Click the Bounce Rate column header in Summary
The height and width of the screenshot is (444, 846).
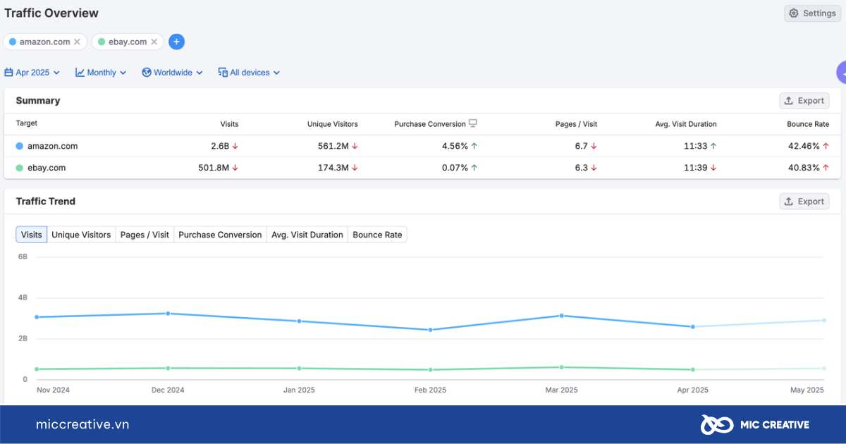point(808,124)
